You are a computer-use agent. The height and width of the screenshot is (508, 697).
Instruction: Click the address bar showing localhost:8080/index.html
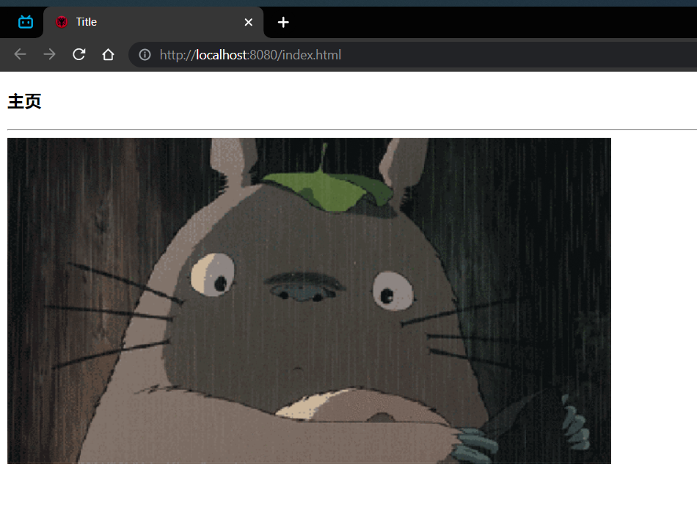[x=412, y=55]
